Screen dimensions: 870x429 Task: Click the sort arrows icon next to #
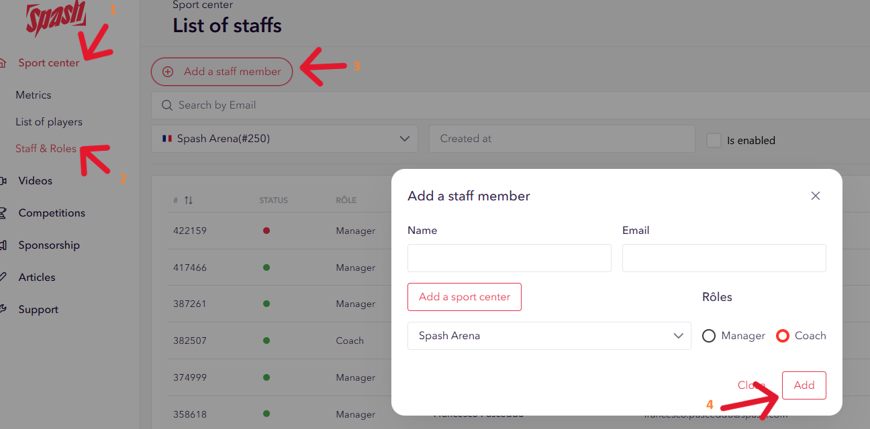189,200
